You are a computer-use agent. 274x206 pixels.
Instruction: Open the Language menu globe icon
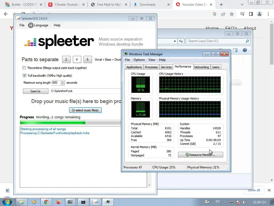point(31,25)
